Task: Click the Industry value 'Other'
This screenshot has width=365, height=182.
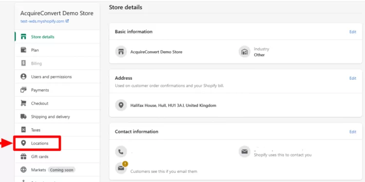Action: 259,55
